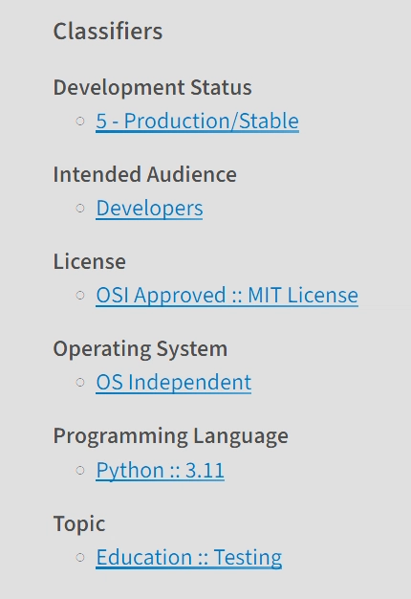
Task: Select the Development Status heading
Action: (152, 87)
